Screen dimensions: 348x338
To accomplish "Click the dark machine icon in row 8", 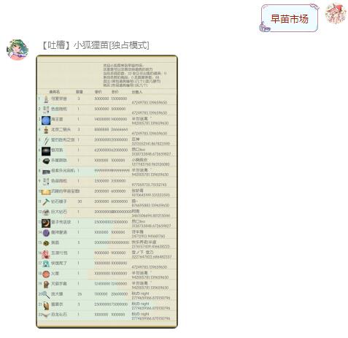I will [x=46, y=172].
